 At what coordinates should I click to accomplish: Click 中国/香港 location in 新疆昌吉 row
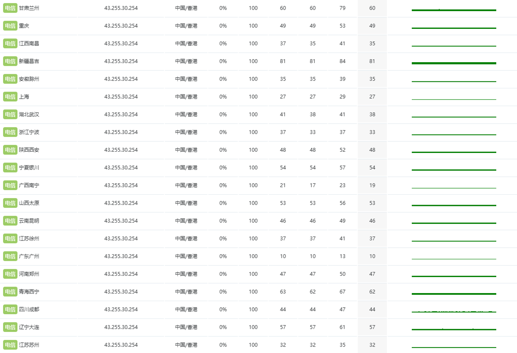[x=186, y=61]
